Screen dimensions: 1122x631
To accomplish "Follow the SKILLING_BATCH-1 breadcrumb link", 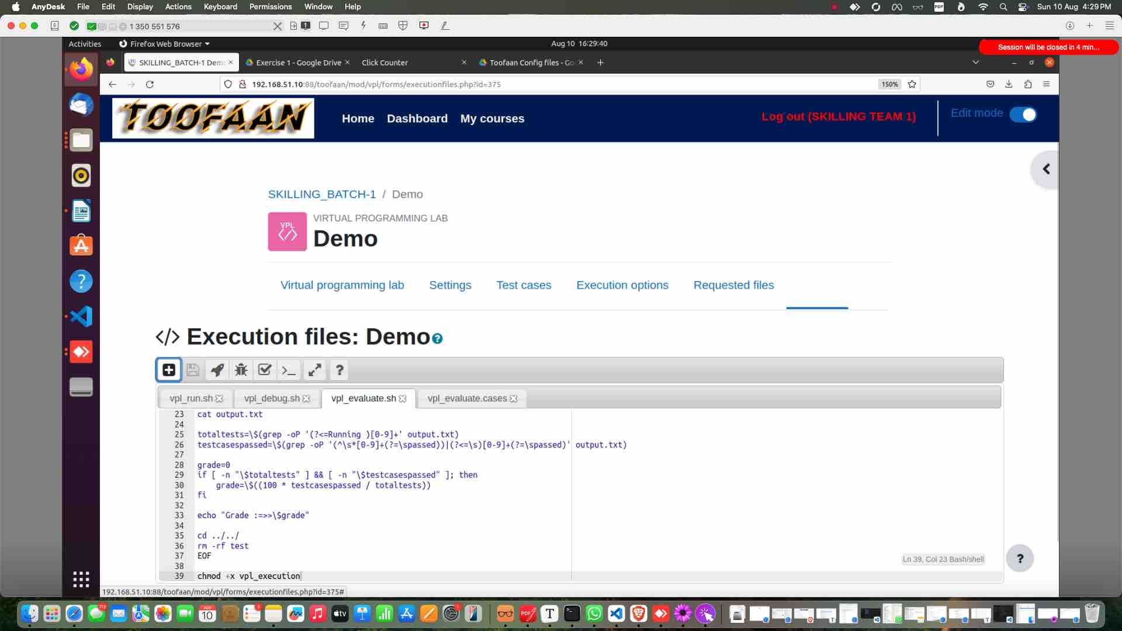I will (x=321, y=194).
